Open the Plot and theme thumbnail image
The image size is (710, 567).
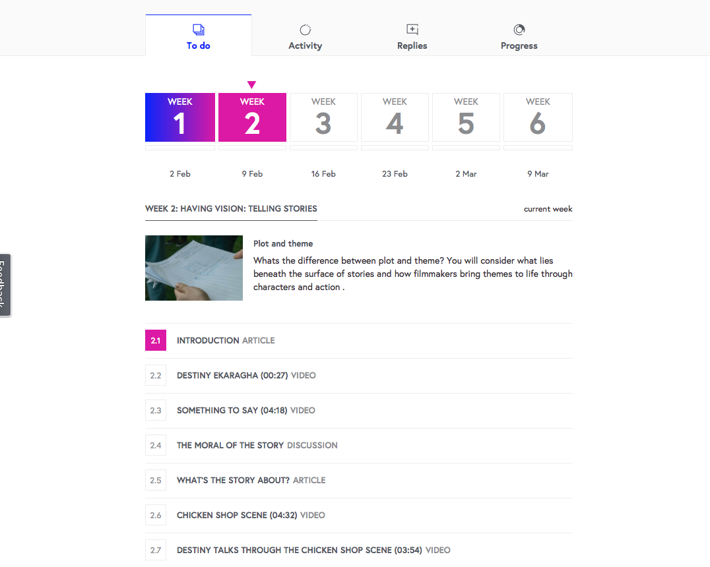[x=194, y=268]
